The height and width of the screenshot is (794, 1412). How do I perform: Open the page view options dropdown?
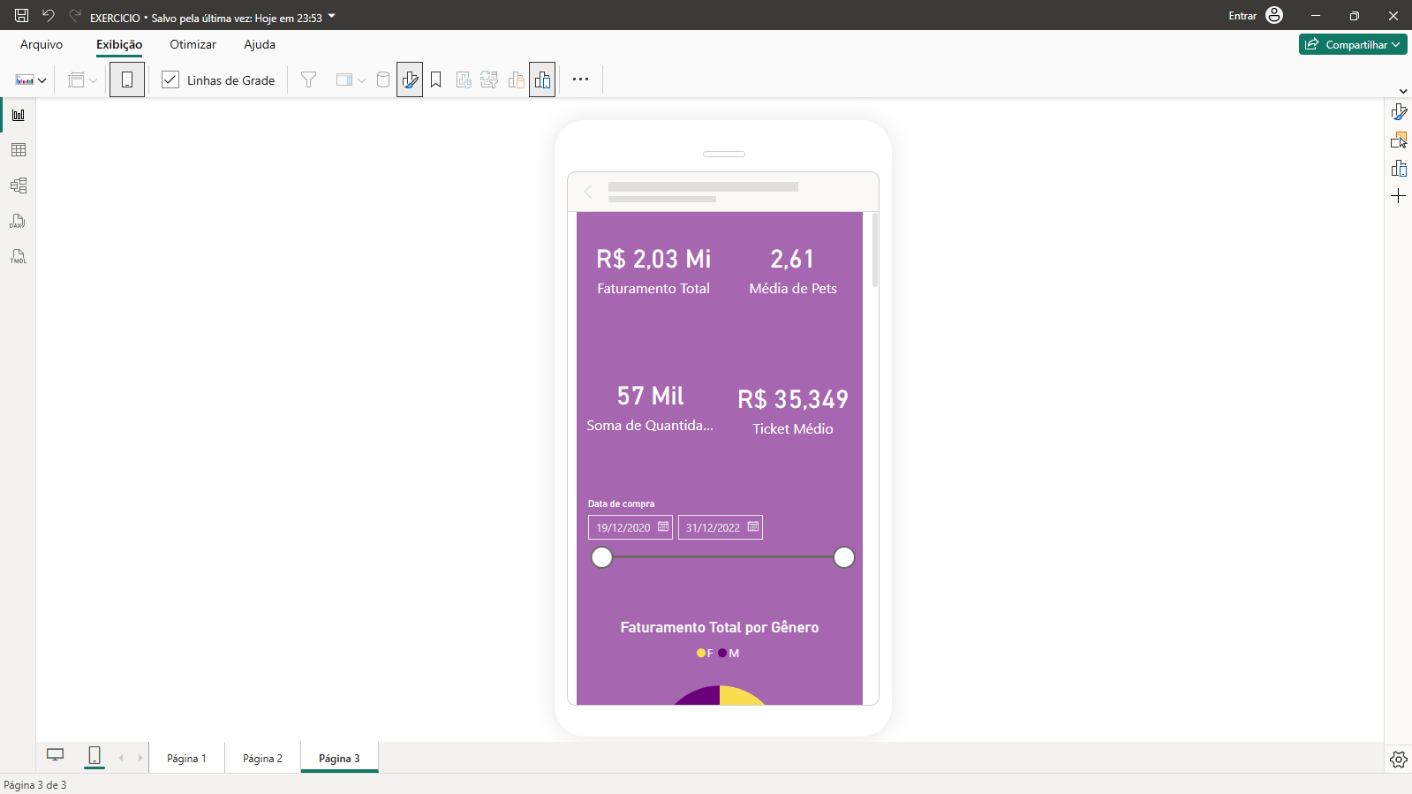click(83, 80)
